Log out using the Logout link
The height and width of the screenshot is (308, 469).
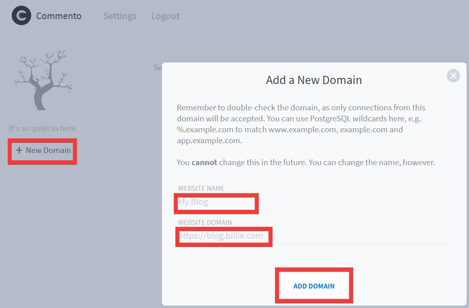pyautogui.click(x=165, y=16)
